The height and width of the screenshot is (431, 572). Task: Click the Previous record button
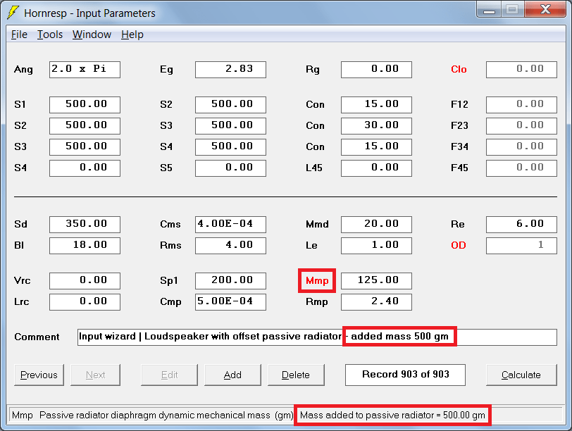39,375
